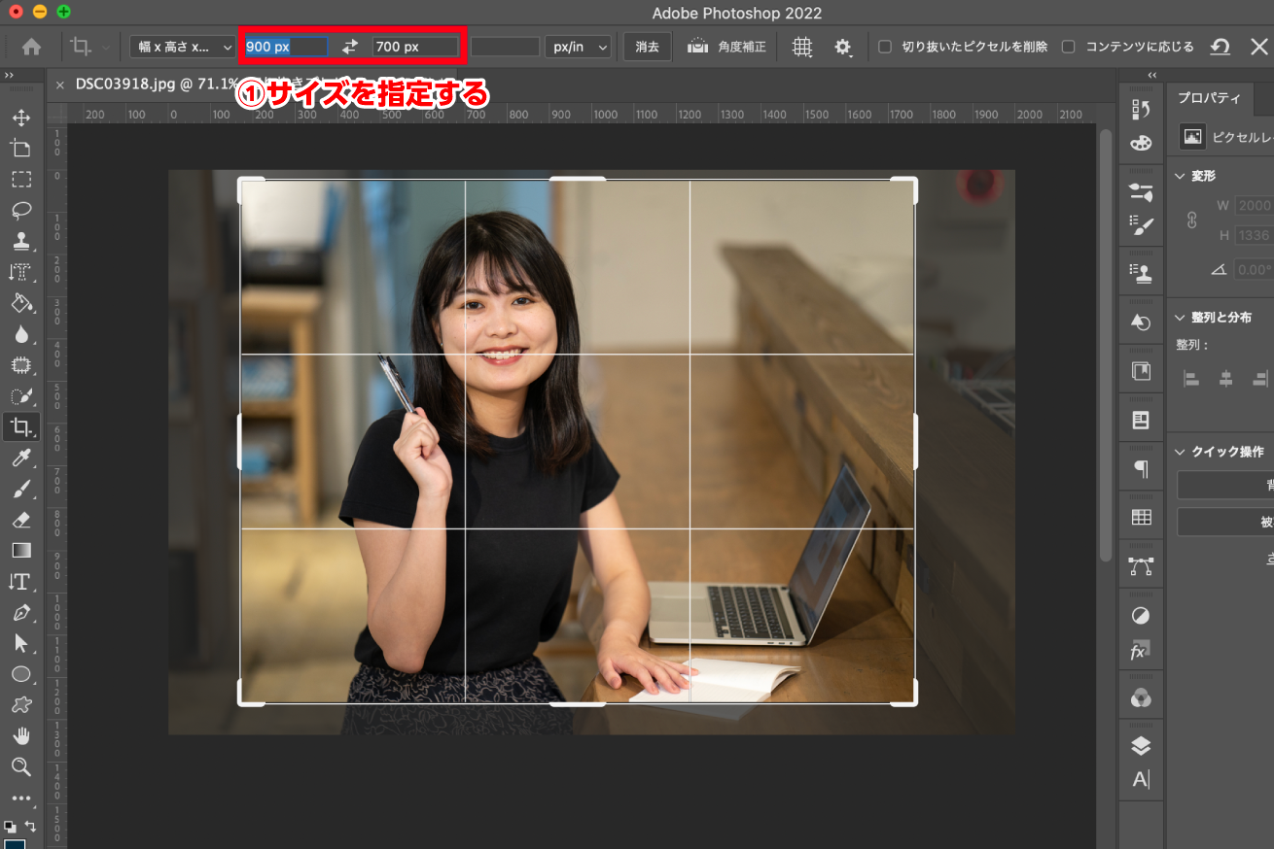Select the Eyedropper tool
Viewport: 1274px width, 849px height.
coord(23,458)
